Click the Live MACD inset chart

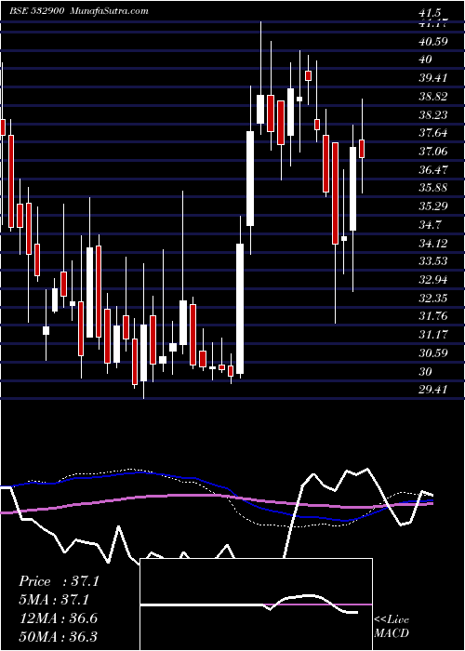[257, 604]
